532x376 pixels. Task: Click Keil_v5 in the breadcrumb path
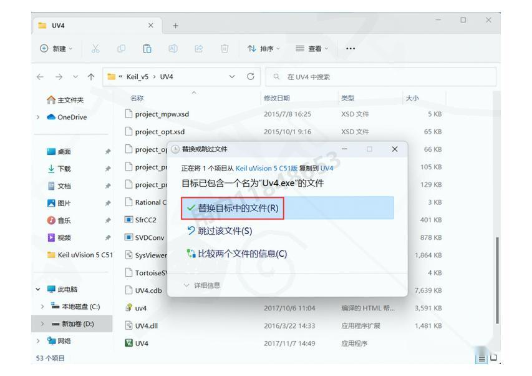137,77
